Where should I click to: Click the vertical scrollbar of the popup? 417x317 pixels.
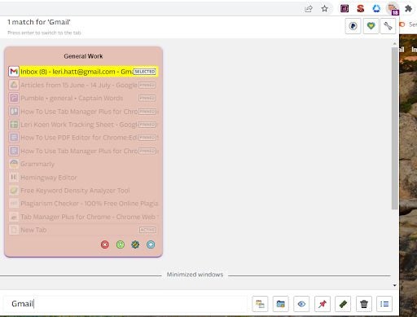click(394, 128)
